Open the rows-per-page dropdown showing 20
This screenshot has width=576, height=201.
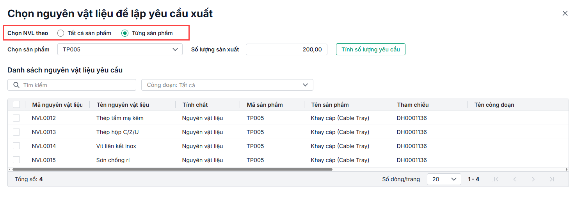444,179
